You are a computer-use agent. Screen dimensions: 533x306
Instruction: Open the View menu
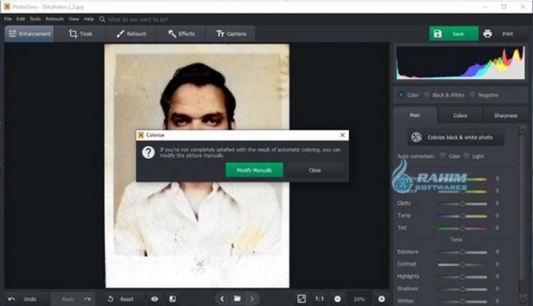(x=74, y=19)
